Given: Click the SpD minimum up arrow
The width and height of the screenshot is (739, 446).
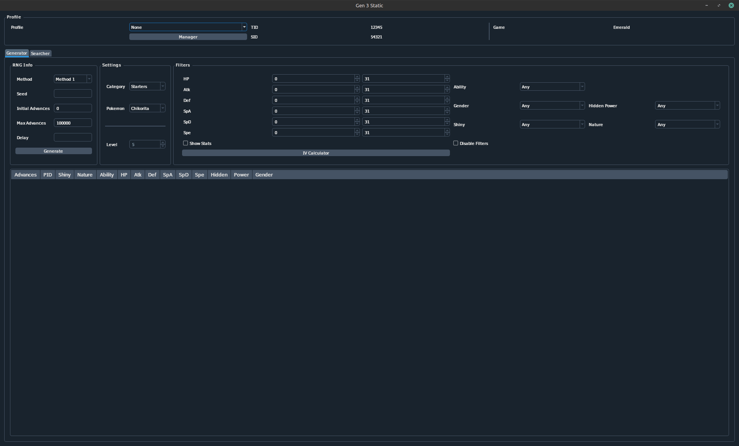Looking at the screenshot, I should (x=357, y=120).
